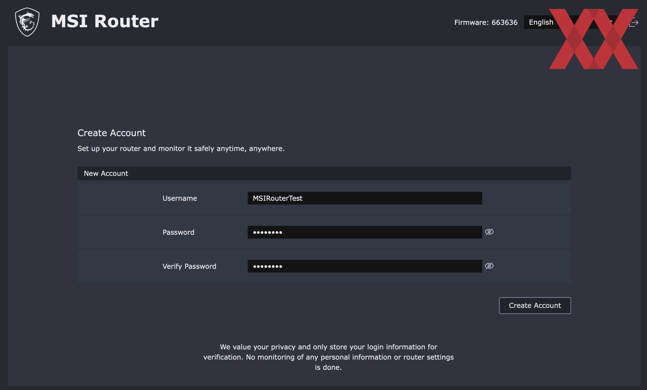647x390 pixels.
Task: Click the privacy notice text
Action: click(x=329, y=357)
